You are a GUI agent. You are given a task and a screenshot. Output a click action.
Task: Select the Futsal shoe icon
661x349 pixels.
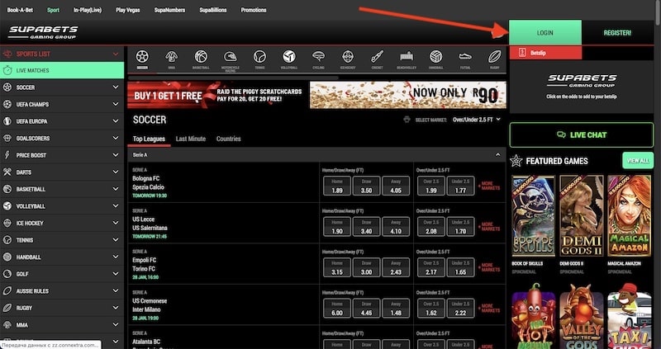pyautogui.click(x=465, y=56)
